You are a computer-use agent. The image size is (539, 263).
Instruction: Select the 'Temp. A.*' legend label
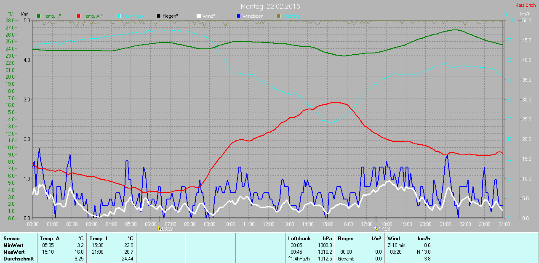click(93, 16)
